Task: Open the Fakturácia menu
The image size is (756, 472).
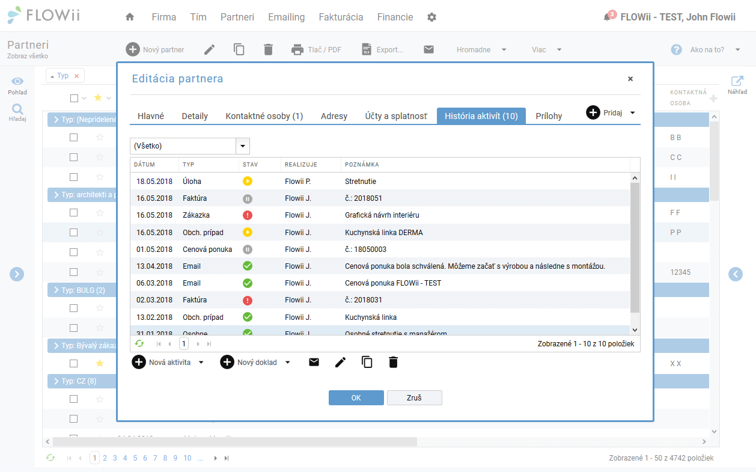Action: 341,17
